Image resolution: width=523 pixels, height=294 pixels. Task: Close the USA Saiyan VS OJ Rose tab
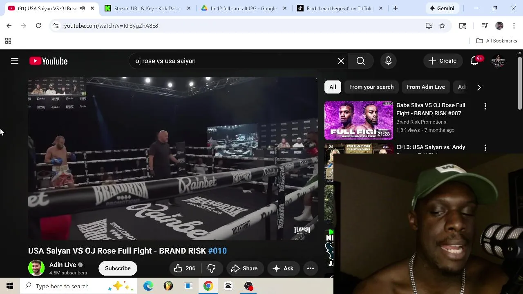click(x=92, y=8)
